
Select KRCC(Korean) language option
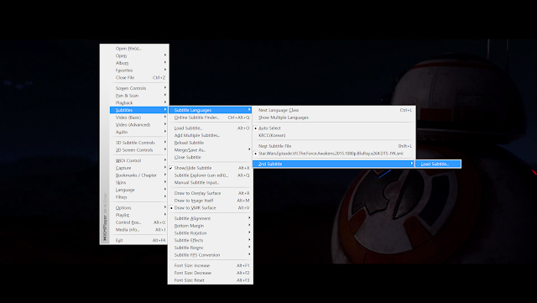point(334,135)
